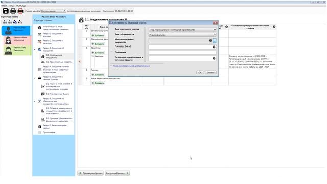This screenshot has width=327, height=184.
Task: Confirm dialog with OK button
Action: click(x=200, y=72)
